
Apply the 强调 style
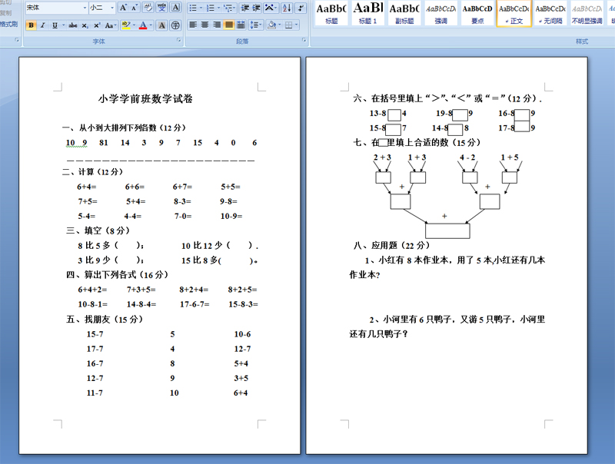pyautogui.click(x=440, y=13)
